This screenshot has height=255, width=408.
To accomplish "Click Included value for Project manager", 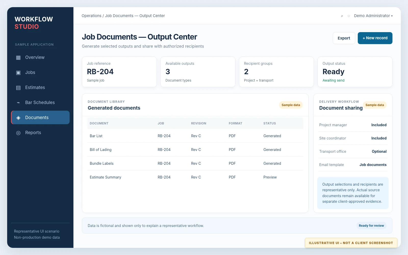I will pyautogui.click(x=379, y=125).
